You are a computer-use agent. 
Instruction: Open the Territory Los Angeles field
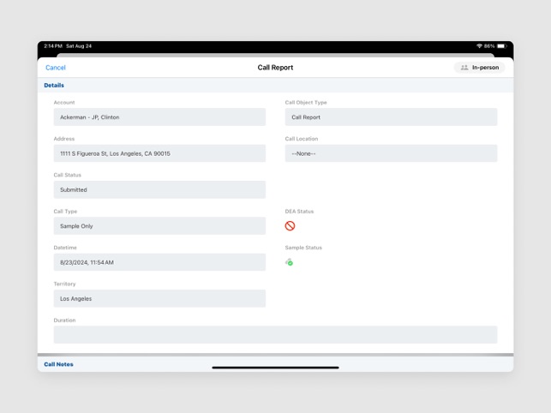pos(159,298)
